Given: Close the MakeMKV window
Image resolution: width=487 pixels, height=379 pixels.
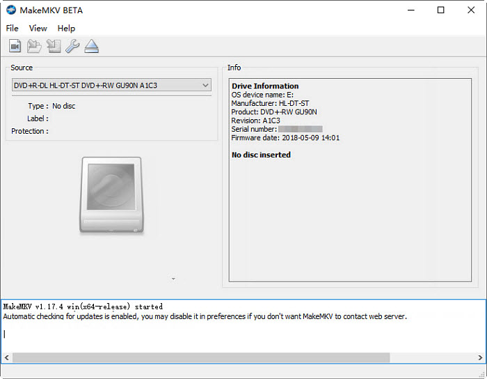Looking at the screenshot, I should click(x=471, y=10).
